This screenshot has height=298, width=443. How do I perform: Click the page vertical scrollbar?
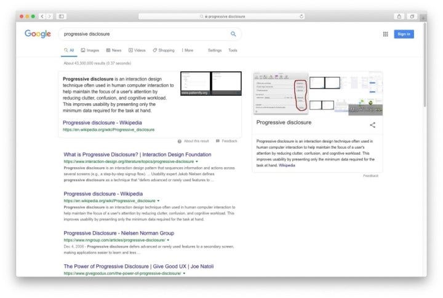(425, 65)
